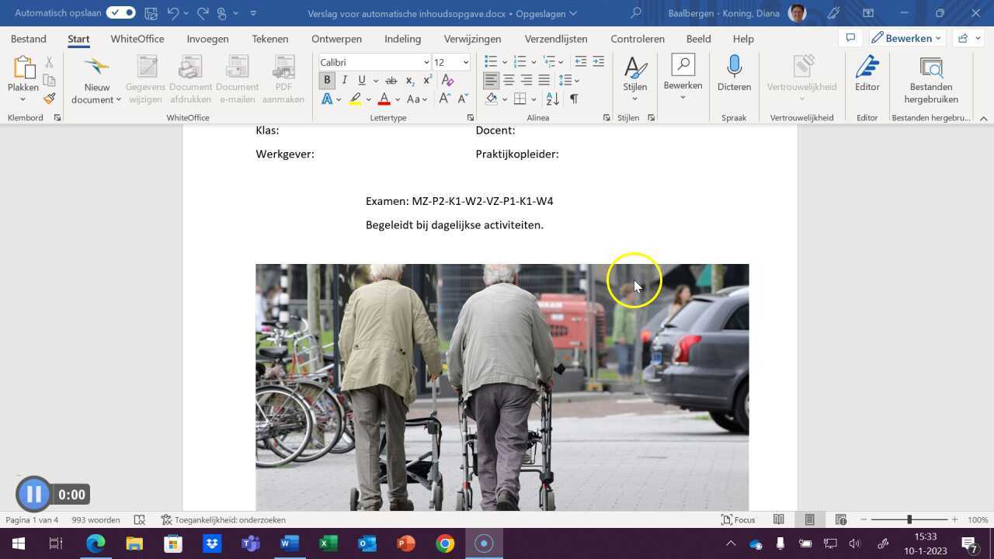Open the Calibri font name dropdown

click(x=426, y=62)
